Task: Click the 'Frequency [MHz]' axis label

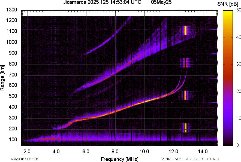Action: (x=120, y=159)
